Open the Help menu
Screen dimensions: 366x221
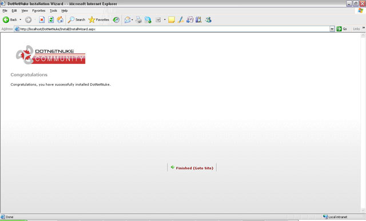click(65, 11)
